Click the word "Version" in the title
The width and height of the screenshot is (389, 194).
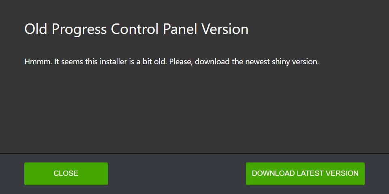click(x=225, y=30)
